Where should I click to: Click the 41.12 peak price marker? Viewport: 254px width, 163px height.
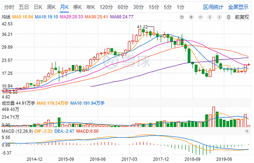pyautogui.click(x=142, y=27)
